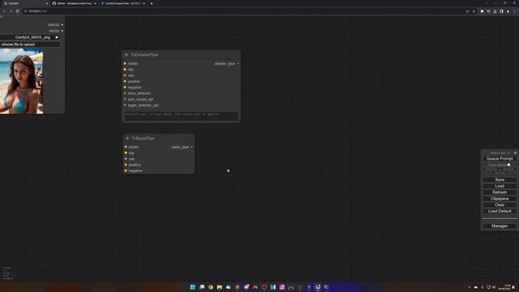Click the wildcard spec text field in ToDetailerPipe

pyautogui.click(x=181, y=116)
